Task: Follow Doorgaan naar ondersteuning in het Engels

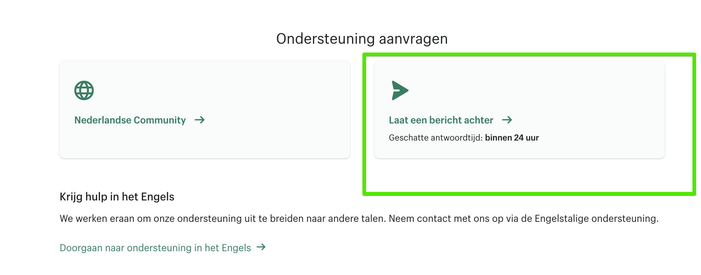Action: (x=155, y=248)
